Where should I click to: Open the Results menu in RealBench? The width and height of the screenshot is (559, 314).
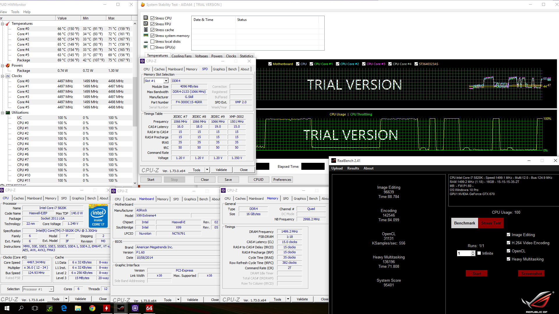pyautogui.click(x=353, y=168)
